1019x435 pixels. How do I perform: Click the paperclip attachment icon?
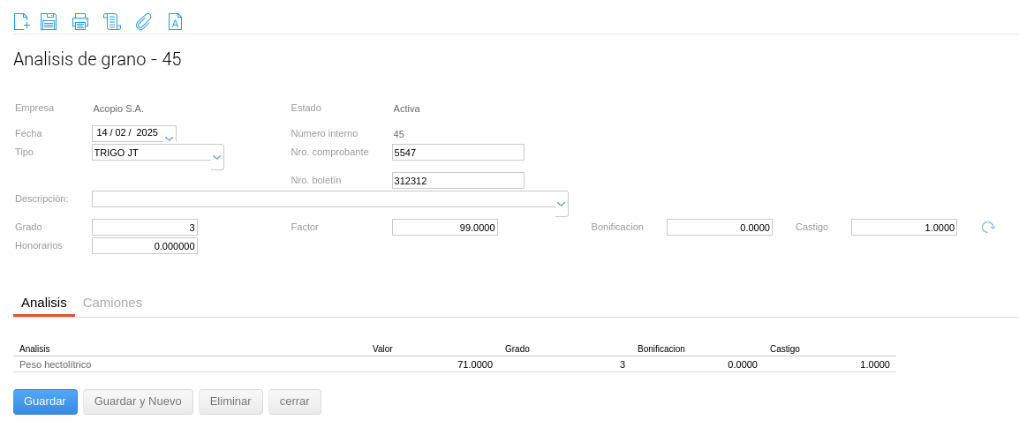coord(143,21)
